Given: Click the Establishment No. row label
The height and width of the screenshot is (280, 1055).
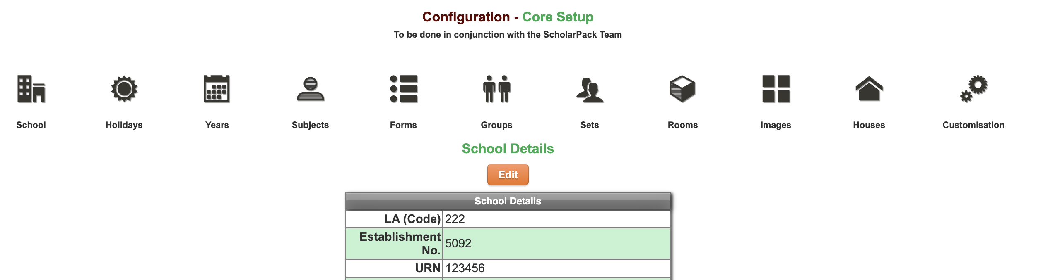Looking at the screenshot, I should [400, 243].
